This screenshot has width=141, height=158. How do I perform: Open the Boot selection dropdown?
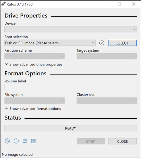(x=50, y=43)
